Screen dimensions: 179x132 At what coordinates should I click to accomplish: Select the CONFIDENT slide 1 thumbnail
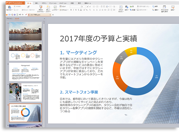[25, 31]
